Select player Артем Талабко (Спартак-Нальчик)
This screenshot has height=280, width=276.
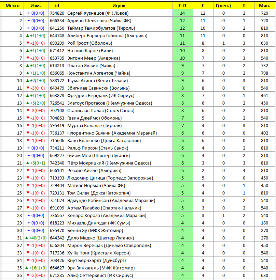click(x=104, y=208)
